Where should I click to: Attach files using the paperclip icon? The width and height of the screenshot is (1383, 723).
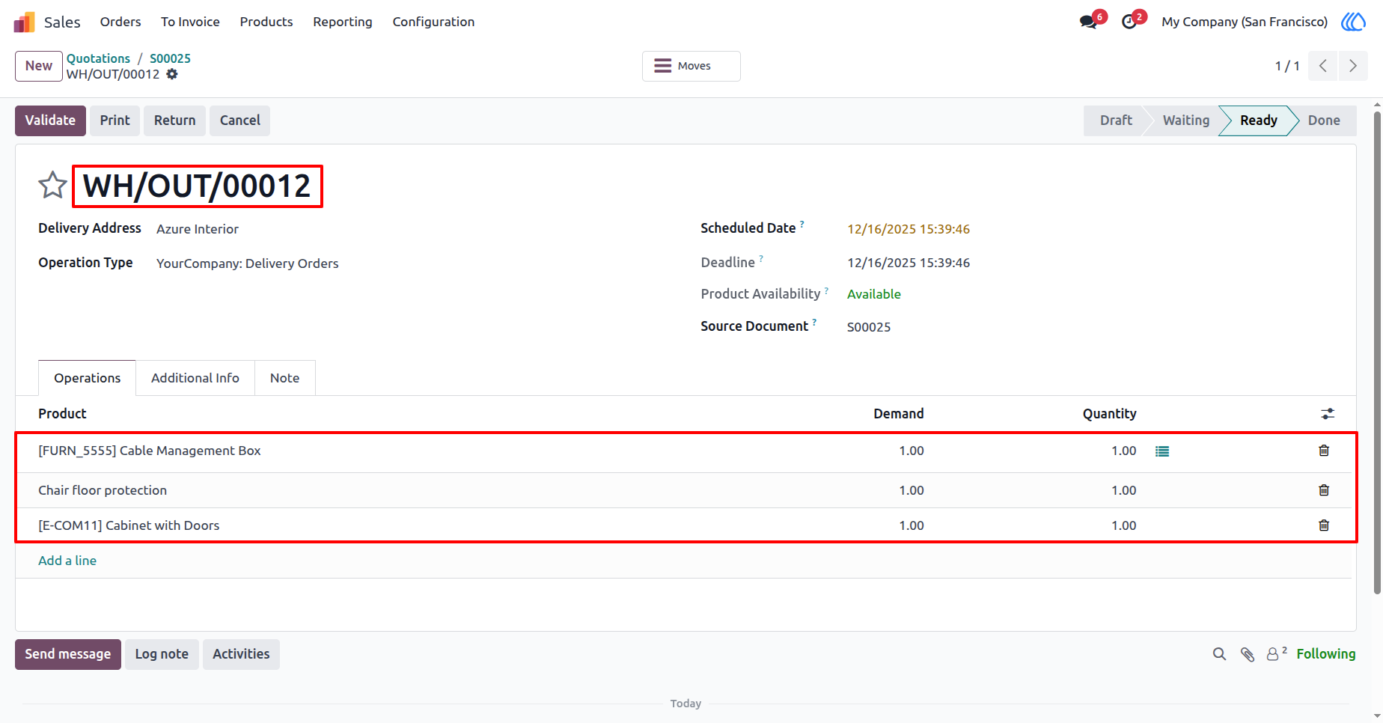(x=1247, y=654)
